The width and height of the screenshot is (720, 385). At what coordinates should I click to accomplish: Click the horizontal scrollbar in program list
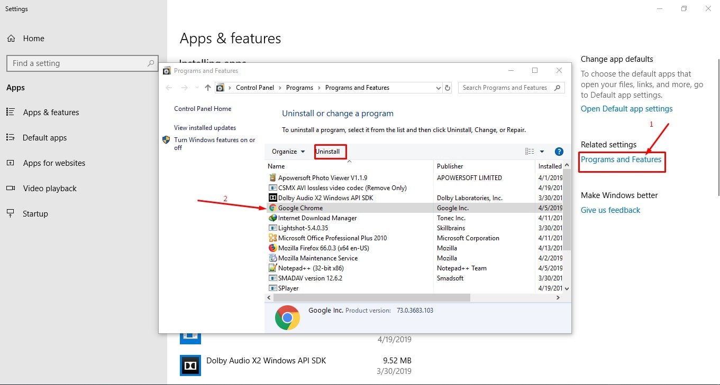pos(371,298)
